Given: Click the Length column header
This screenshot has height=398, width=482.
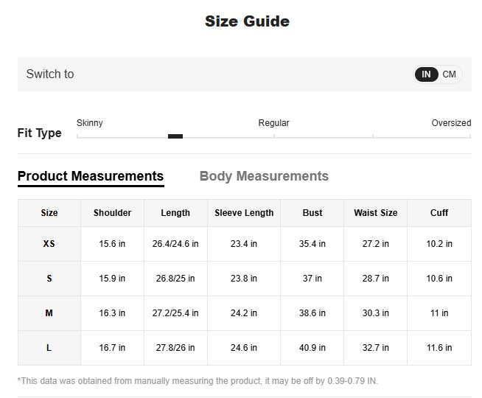Looking at the screenshot, I should pyautogui.click(x=175, y=213).
